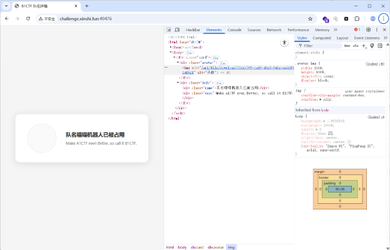Open Chrome's three-dot menu

click(383, 19)
